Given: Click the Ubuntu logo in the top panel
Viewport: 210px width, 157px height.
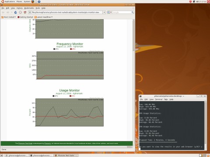Looking at the screenshot, I should coord(2,1).
